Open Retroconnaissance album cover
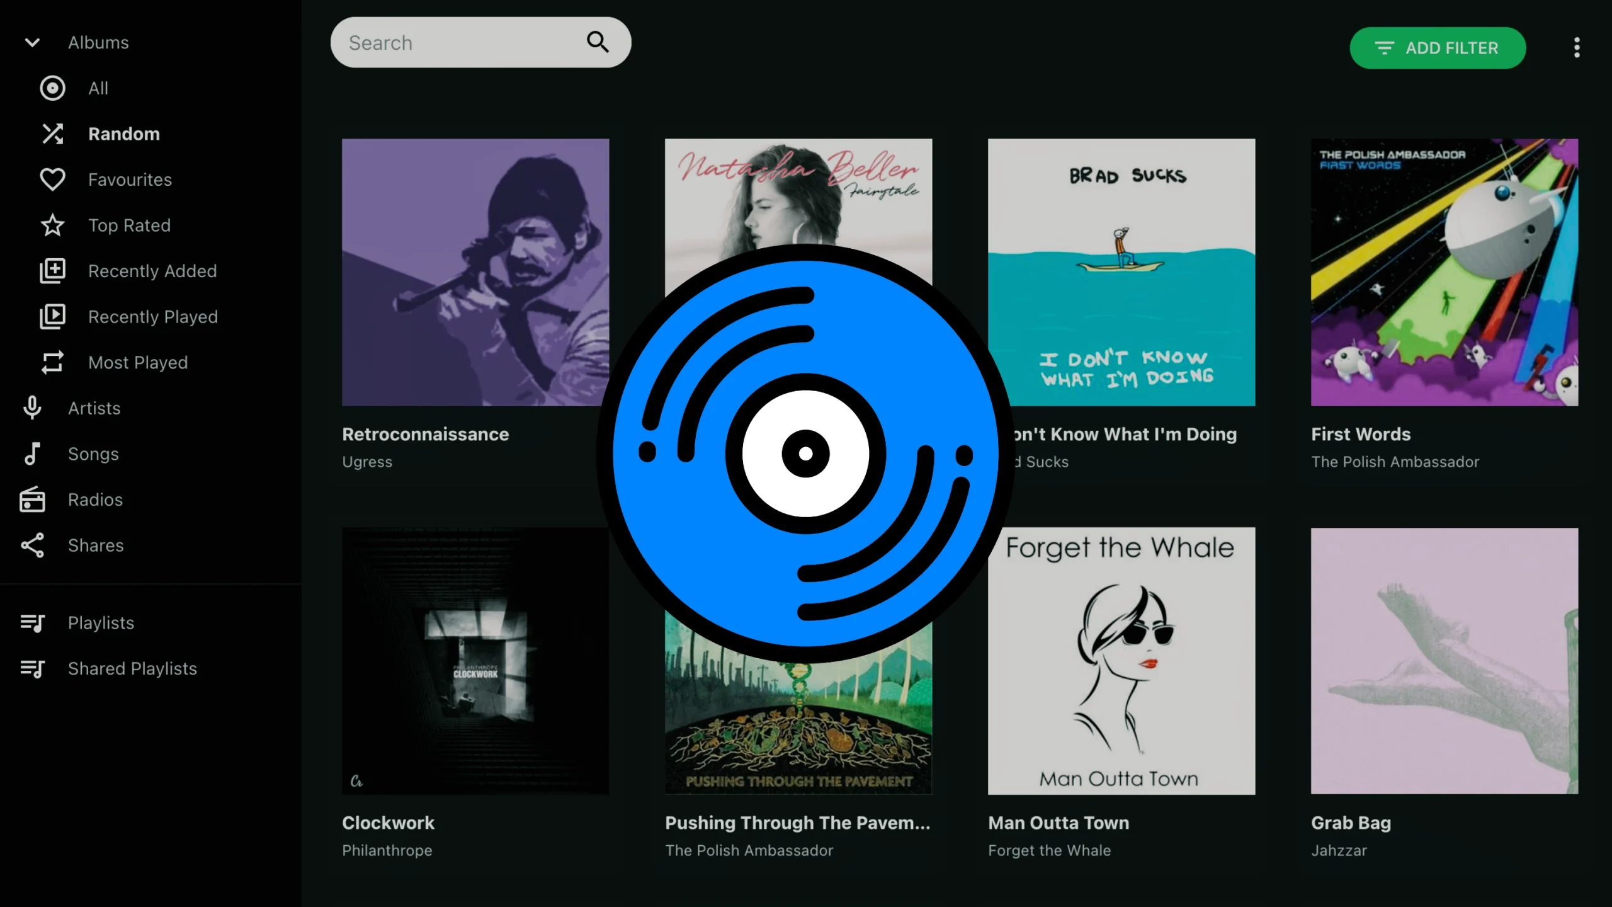Screen dimensions: 1612x907 coord(475,272)
